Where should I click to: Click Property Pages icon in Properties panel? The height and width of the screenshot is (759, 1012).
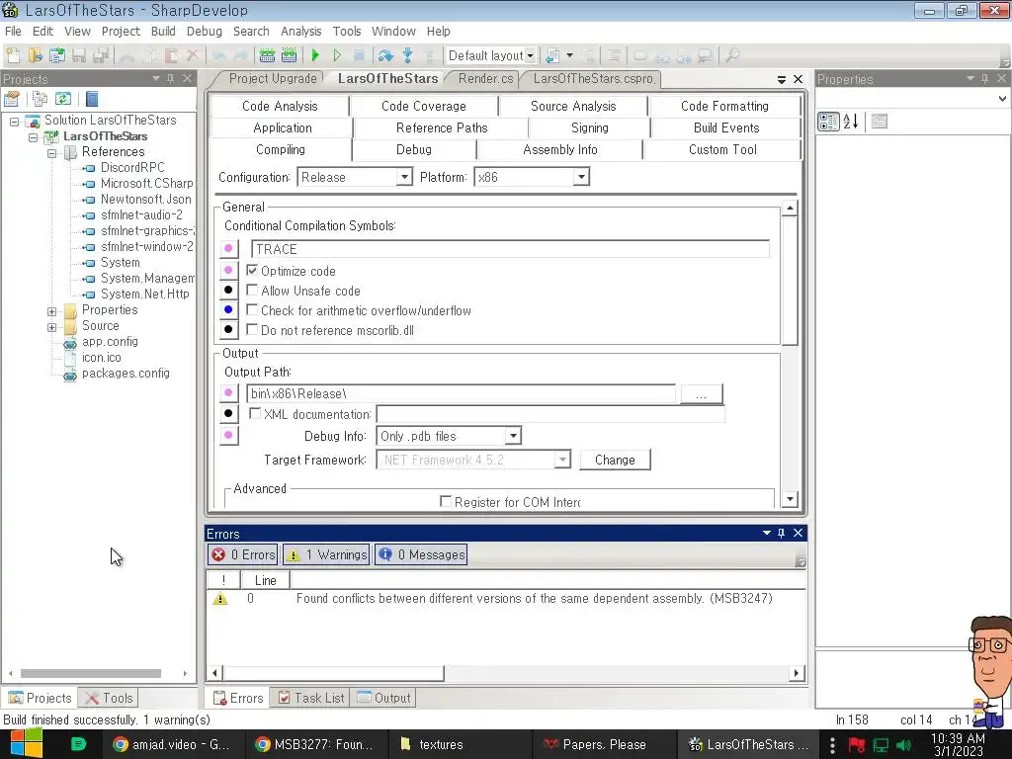[879, 122]
